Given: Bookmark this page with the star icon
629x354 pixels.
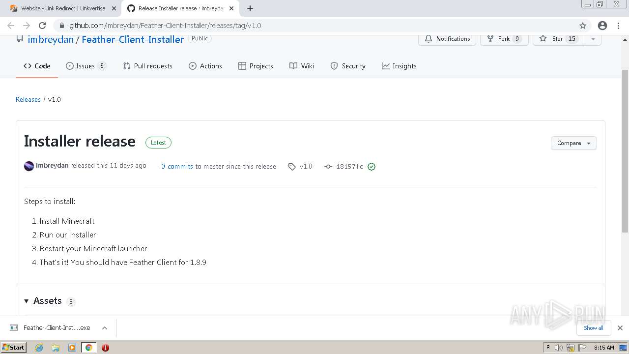Looking at the screenshot, I should tap(583, 26).
